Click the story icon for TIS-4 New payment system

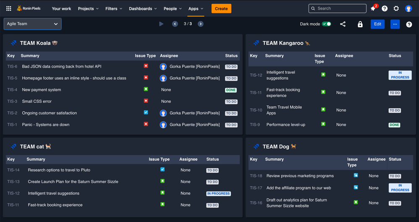(x=146, y=89)
